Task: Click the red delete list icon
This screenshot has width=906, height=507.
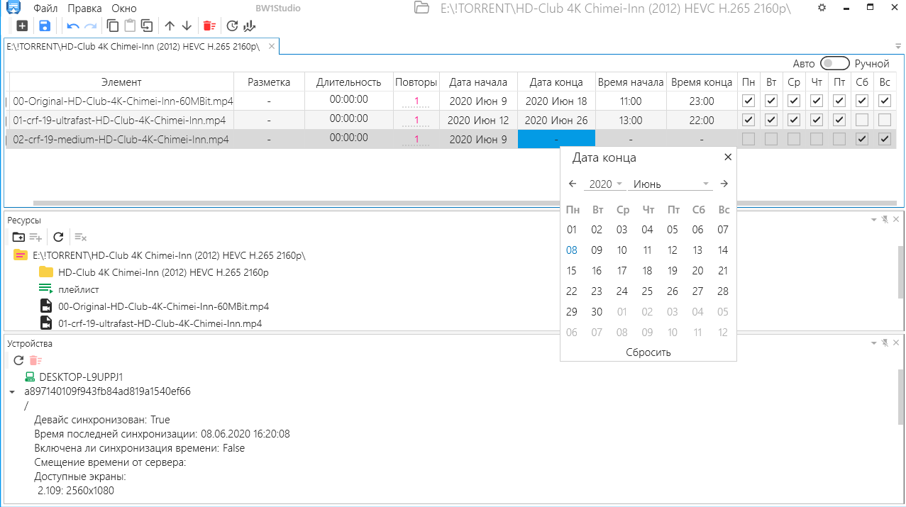Action: tap(209, 26)
